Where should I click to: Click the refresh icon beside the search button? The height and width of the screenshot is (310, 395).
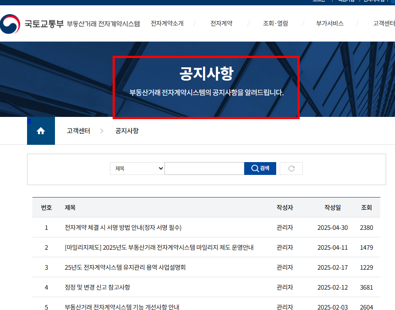pyautogui.click(x=291, y=168)
